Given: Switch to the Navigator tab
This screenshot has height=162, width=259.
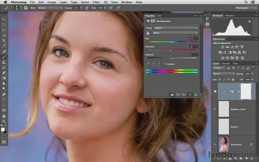Looking at the screenshot, I should tap(230, 16).
